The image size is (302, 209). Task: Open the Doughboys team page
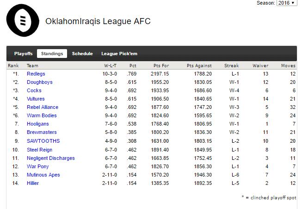pyautogui.click(x=40, y=82)
